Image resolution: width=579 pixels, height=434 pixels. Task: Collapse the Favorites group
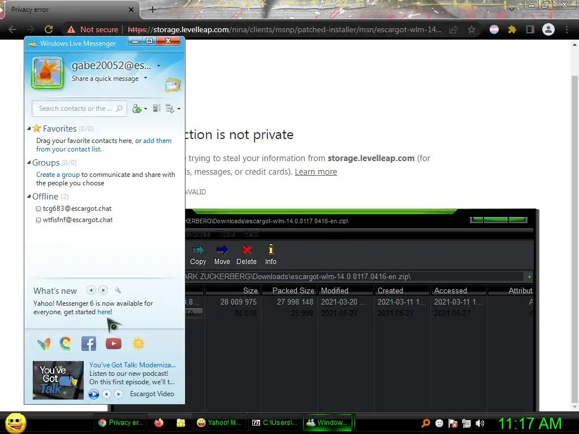(29, 128)
